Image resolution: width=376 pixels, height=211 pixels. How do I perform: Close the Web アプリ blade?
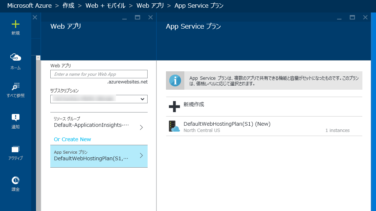pyautogui.click(x=150, y=17)
